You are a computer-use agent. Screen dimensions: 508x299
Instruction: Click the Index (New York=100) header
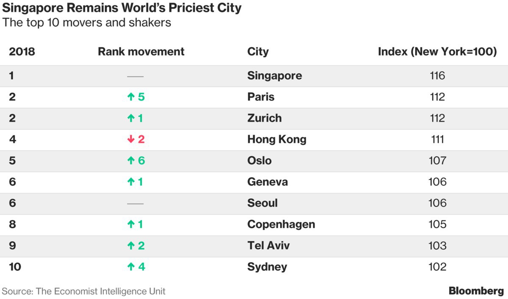[437, 52]
